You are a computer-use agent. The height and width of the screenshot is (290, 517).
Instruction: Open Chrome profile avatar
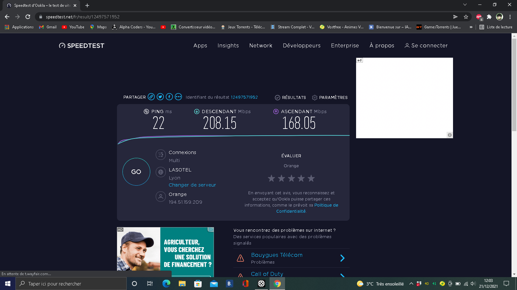pyautogui.click(x=500, y=17)
